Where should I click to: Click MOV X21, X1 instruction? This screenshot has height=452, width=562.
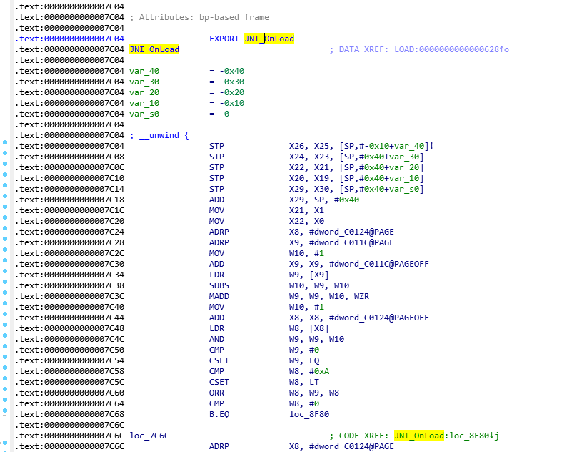click(x=266, y=210)
